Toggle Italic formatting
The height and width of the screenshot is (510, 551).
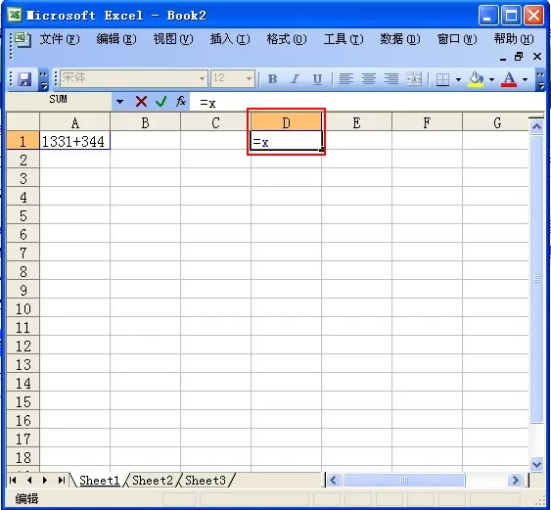point(296,79)
